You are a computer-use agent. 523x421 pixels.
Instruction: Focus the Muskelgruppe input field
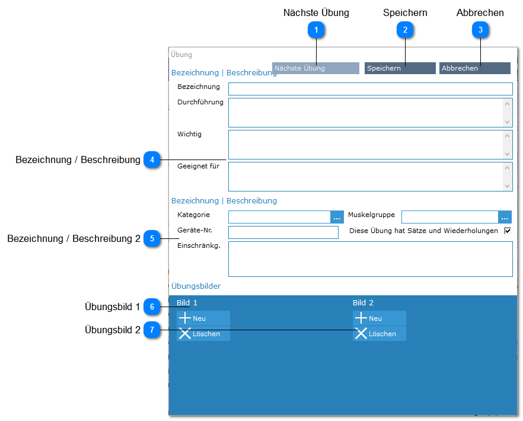pos(450,217)
